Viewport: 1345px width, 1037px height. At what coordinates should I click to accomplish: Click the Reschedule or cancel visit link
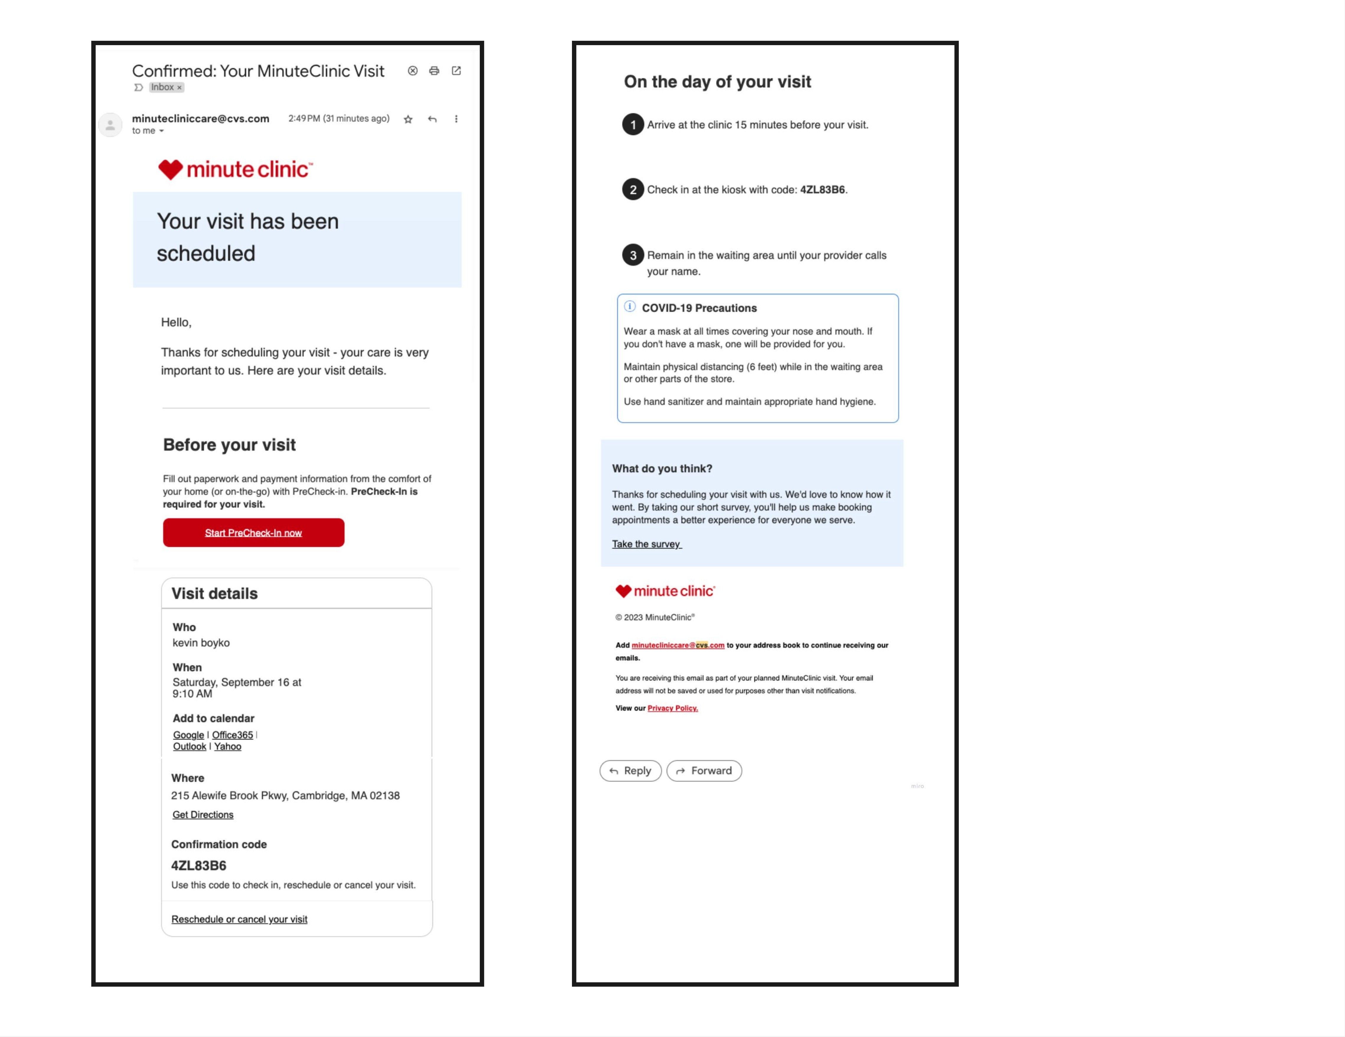click(239, 918)
